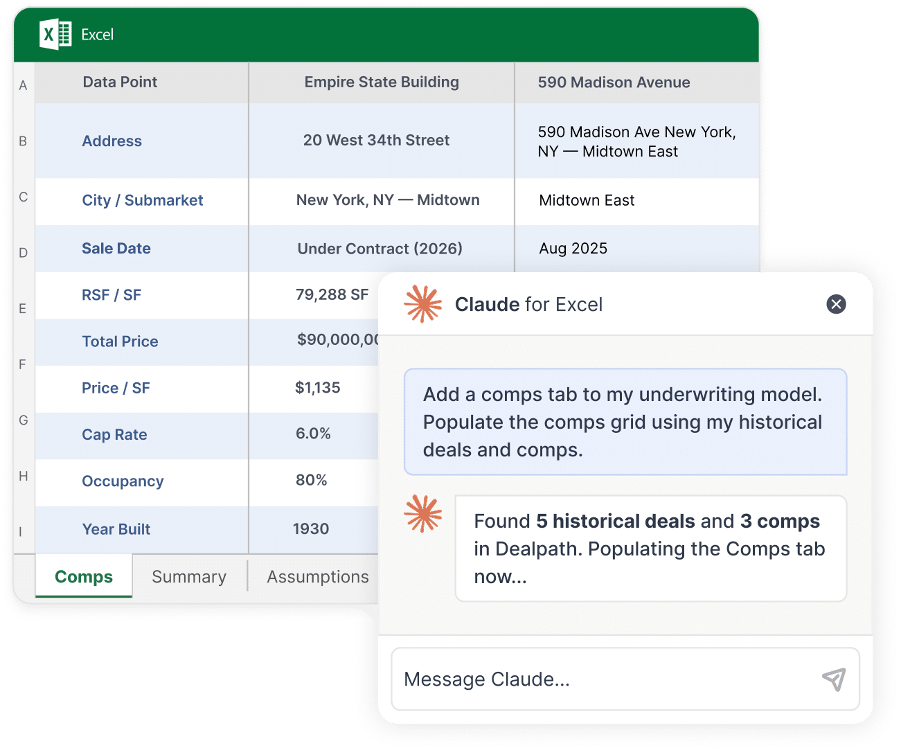Viewport: 901px width, 748px height.
Task: Click the Claude avatar beside the response message
Action: (x=423, y=514)
